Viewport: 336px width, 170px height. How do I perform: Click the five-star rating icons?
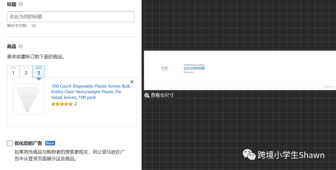[62, 104]
